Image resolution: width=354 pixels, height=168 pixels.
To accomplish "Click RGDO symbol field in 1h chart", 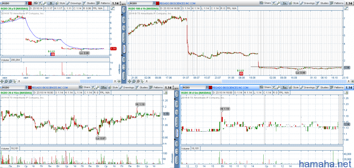I will tap(141, 3).
